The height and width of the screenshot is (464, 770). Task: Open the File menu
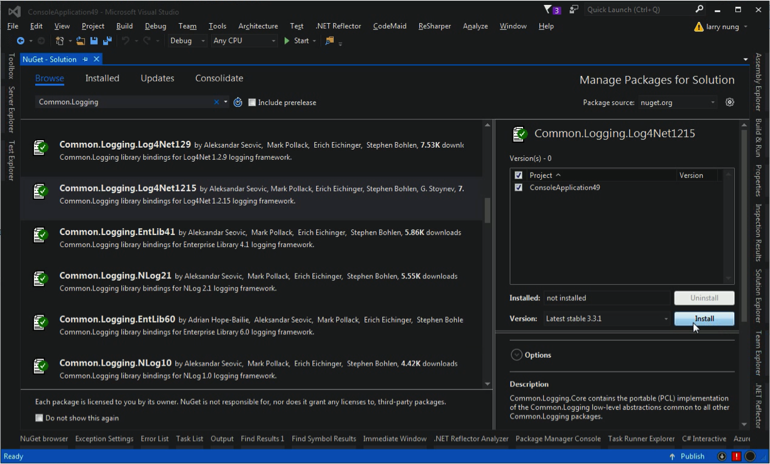point(13,26)
